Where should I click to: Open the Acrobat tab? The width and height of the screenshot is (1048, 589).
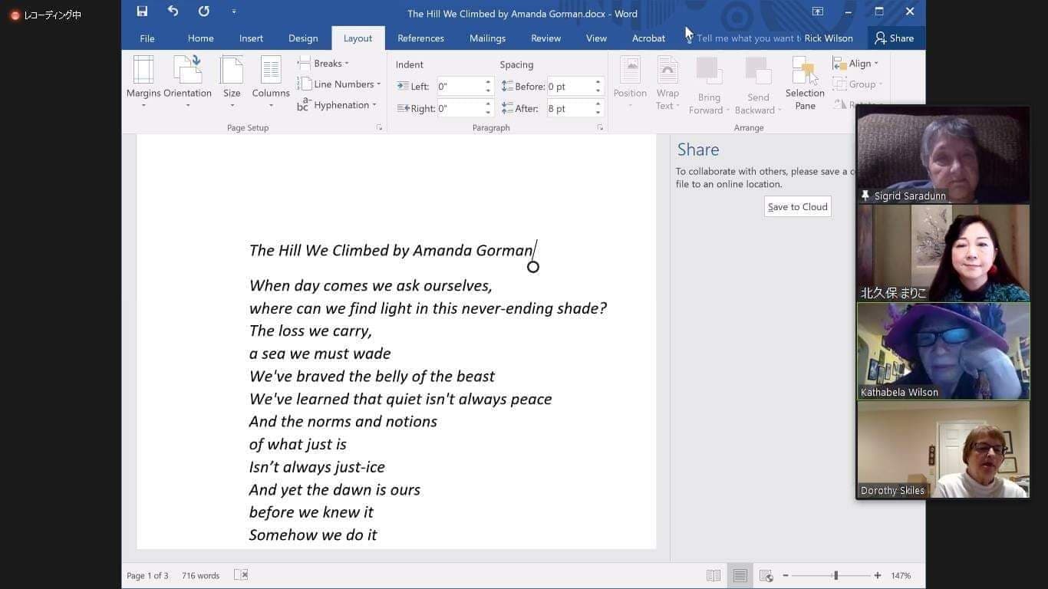click(x=648, y=38)
